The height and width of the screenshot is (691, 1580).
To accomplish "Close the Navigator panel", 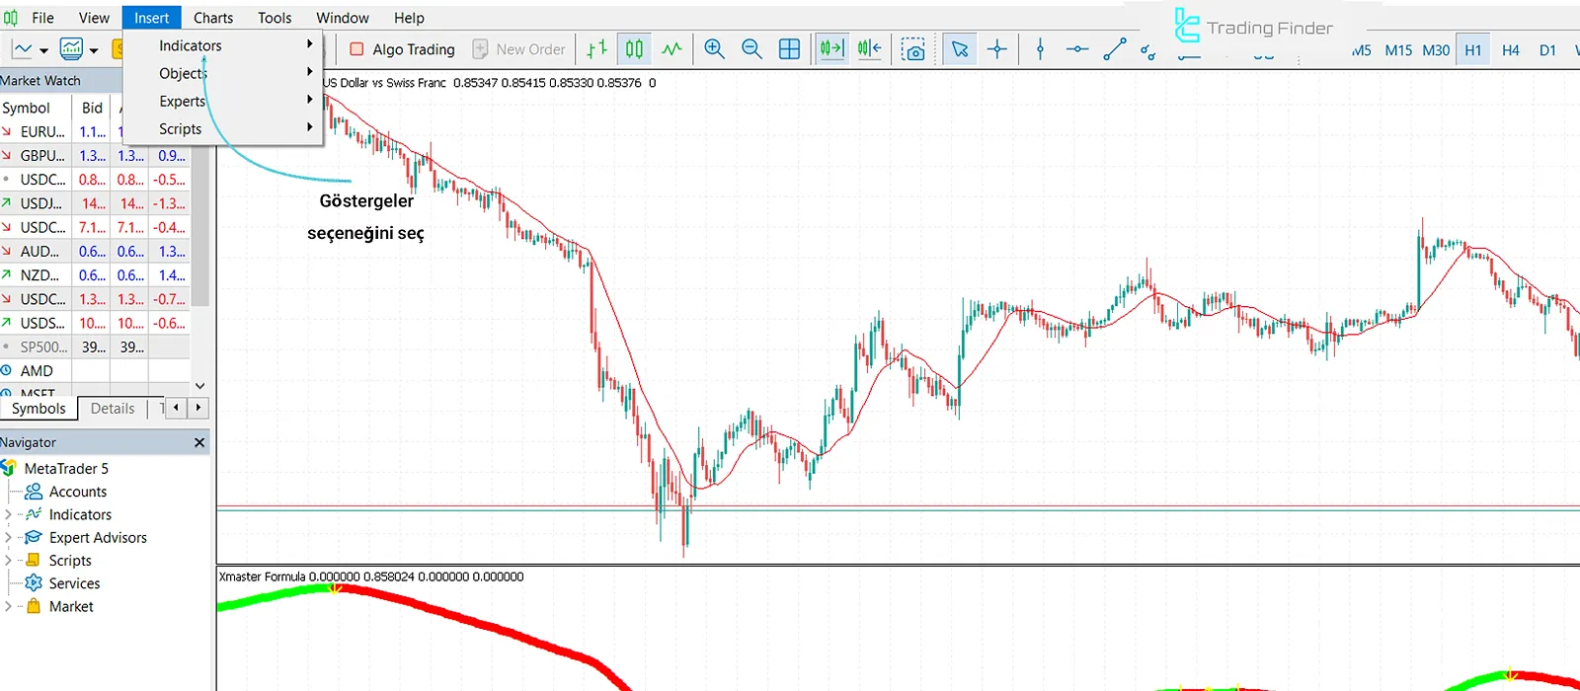I will tap(199, 442).
